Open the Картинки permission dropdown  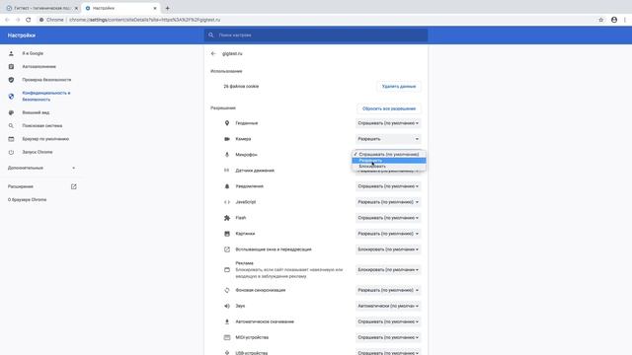pyautogui.click(x=388, y=234)
